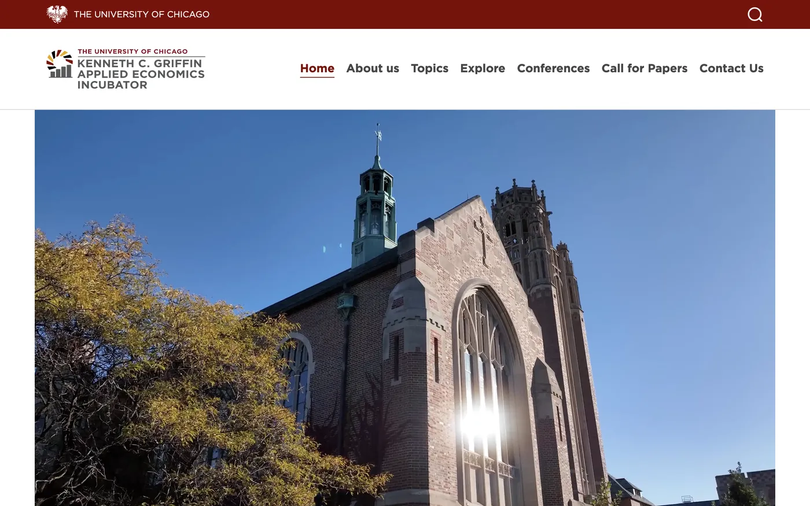
Task: Go to the Home menu item
Action: (x=317, y=68)
